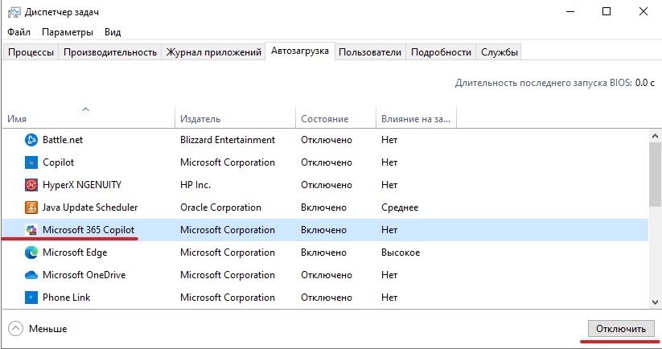Collapse view with the Меньше arrow icon
This screenshot has height=349, width=662.
(x=15, y=329)
